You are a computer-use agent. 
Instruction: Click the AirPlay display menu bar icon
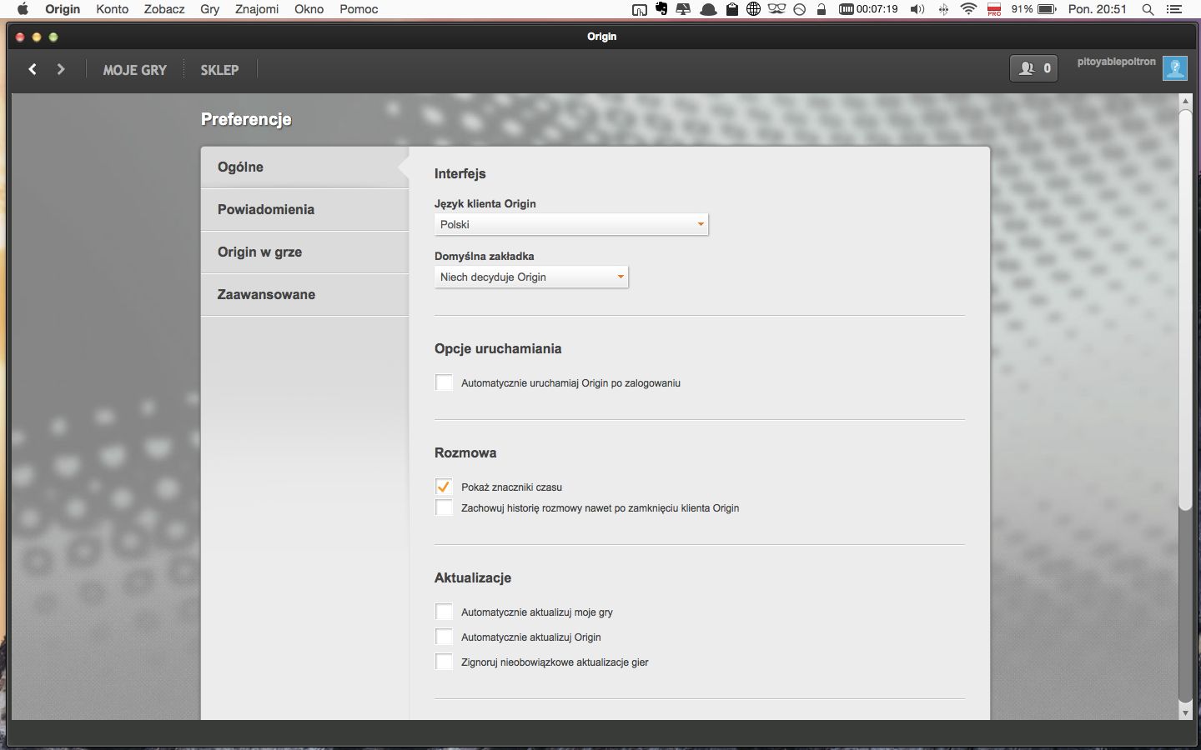click(685, 9)
